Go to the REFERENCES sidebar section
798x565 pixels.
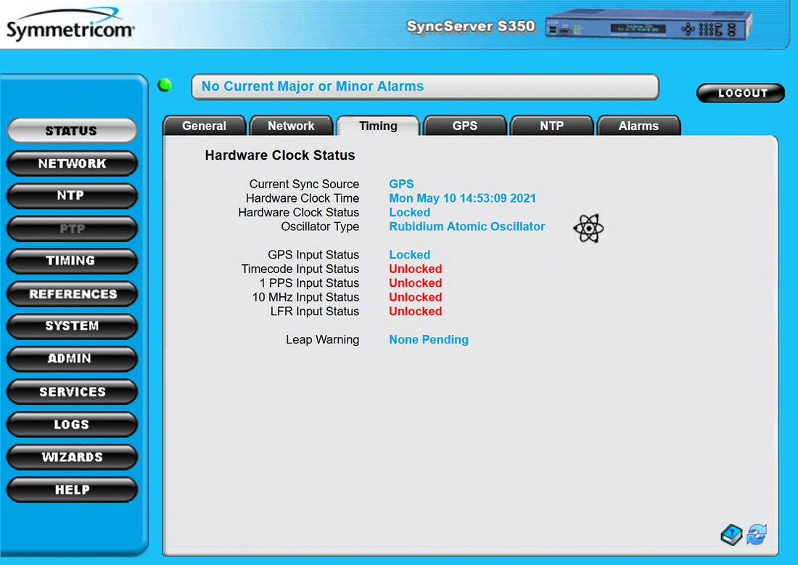72,293
